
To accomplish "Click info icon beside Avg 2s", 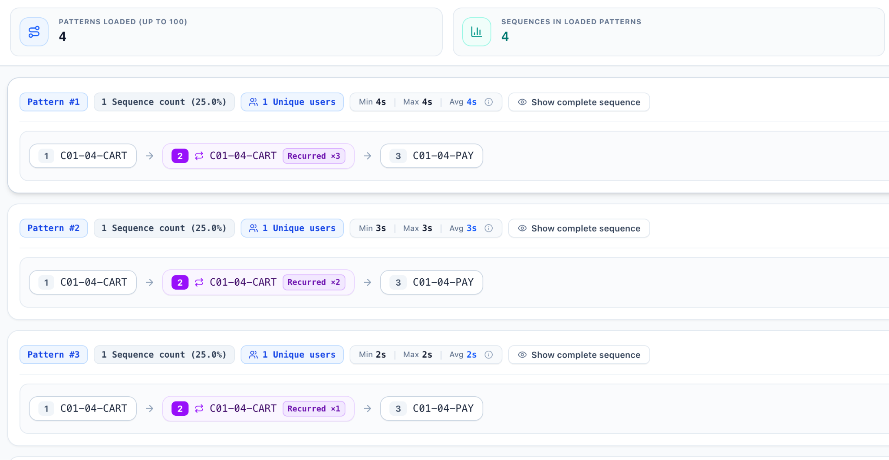I will click(489, 355).
